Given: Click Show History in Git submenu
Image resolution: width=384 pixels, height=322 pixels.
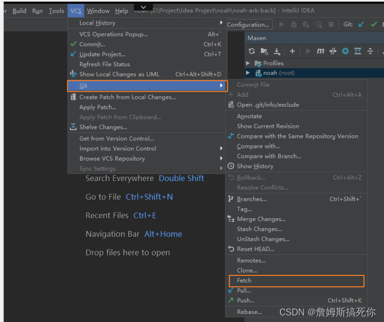Looking at the screenshot, I should point(297,167).
